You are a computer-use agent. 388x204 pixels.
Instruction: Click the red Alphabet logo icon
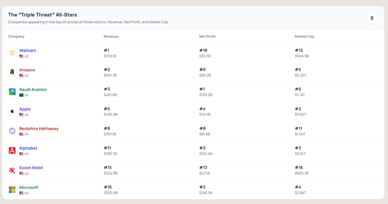pos(12,151)
